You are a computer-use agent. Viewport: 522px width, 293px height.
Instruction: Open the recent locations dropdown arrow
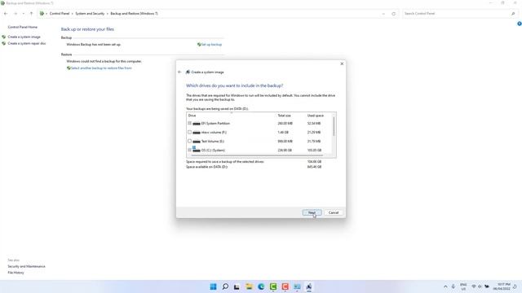point(24,14)
